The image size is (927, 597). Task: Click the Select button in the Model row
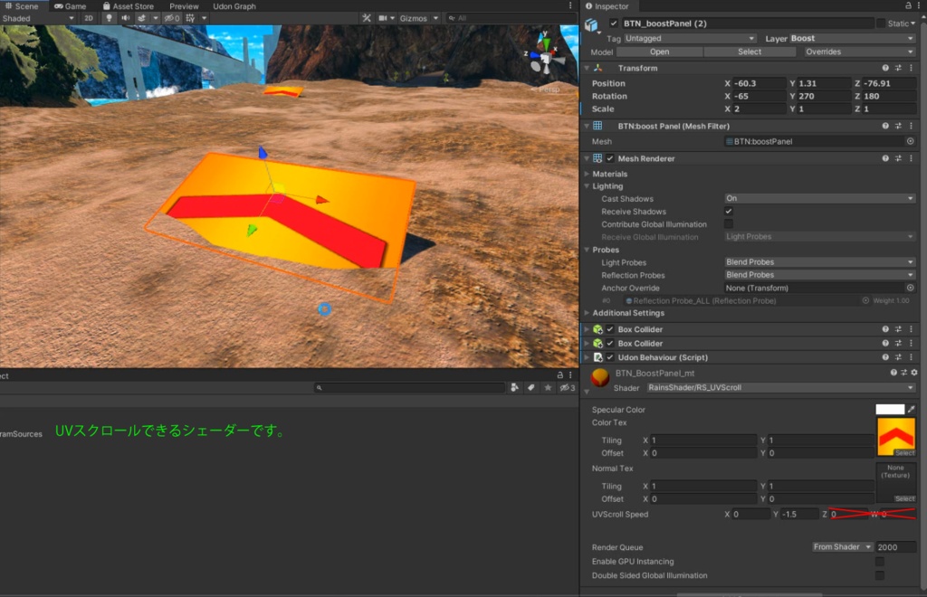(750, 52)
